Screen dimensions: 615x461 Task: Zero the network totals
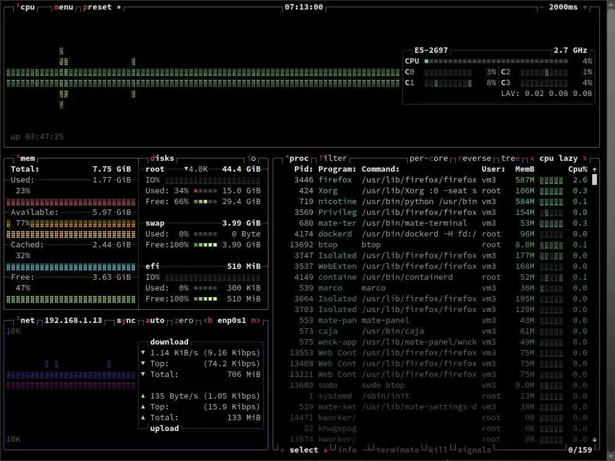click(x=184, y=321)
